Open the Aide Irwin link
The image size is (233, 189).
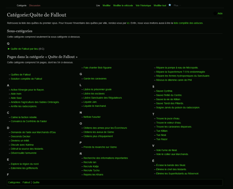point(16,94)
